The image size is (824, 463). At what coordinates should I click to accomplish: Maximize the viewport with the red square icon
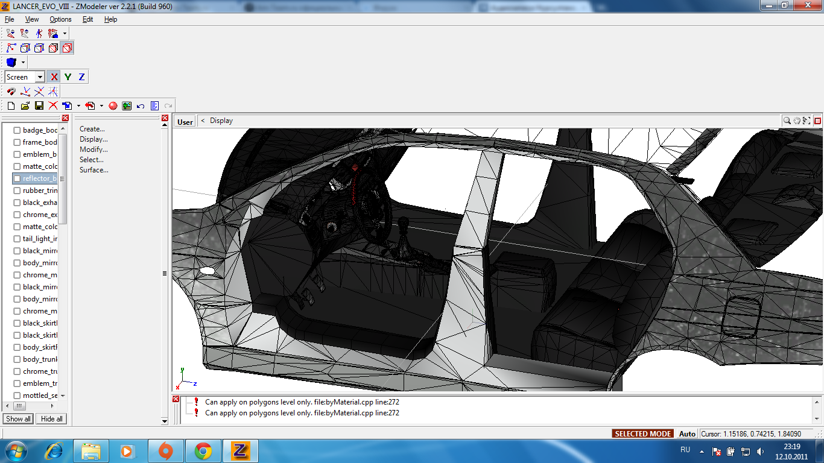(x=817, y=121)
